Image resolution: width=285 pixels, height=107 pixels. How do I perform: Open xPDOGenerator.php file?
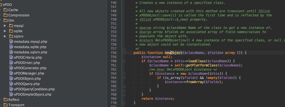[x=30, y=68]
